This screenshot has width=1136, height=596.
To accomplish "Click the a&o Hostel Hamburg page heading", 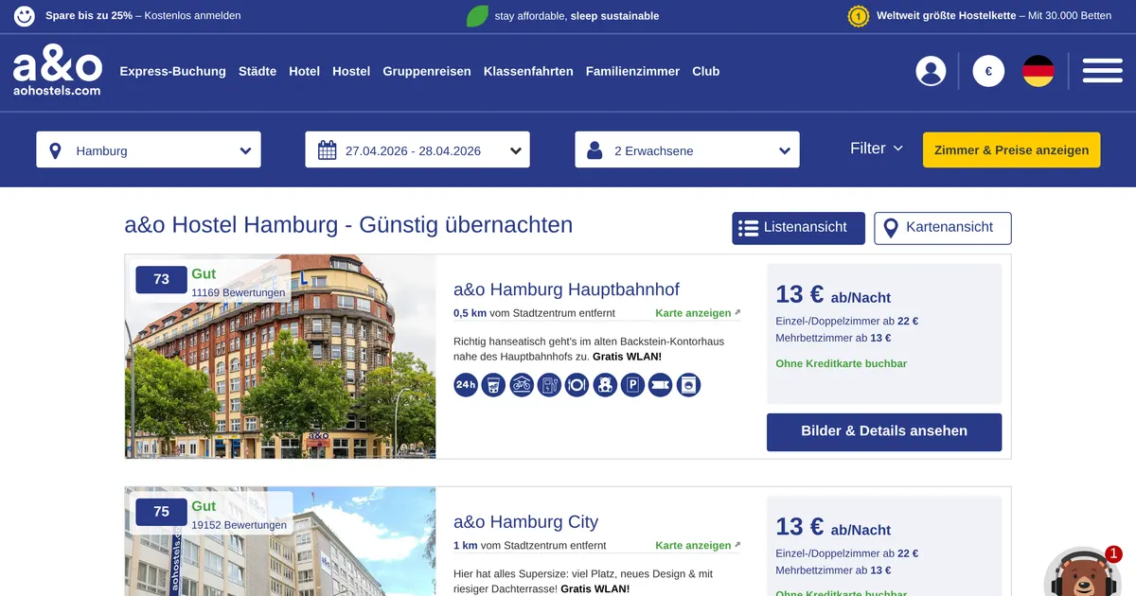I will 348,225.
